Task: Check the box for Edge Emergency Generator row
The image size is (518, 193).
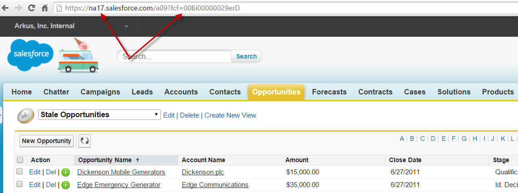Action: [20, 184]
